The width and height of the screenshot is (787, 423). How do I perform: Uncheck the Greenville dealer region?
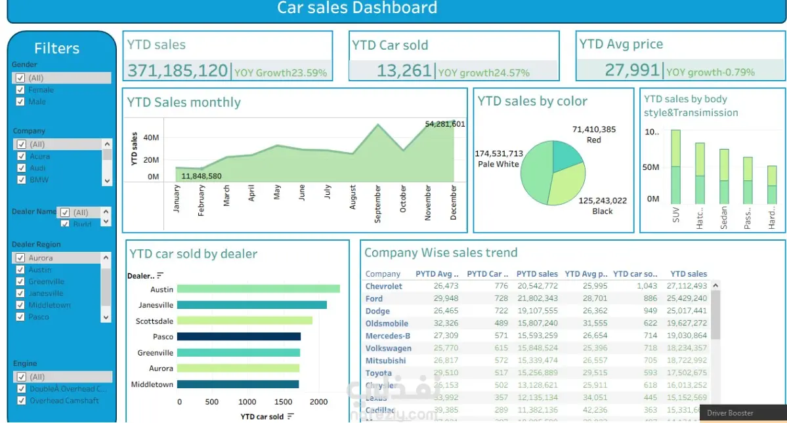(20, 281)
